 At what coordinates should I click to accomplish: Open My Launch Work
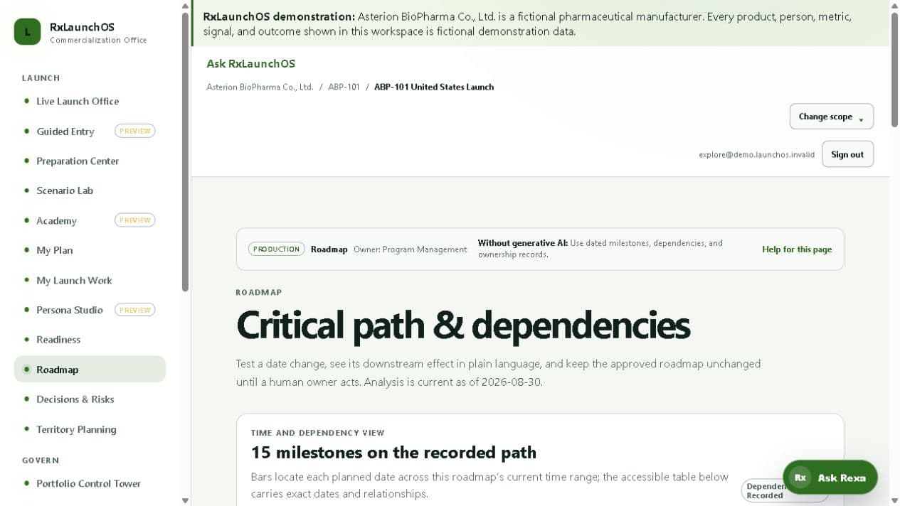74,281
